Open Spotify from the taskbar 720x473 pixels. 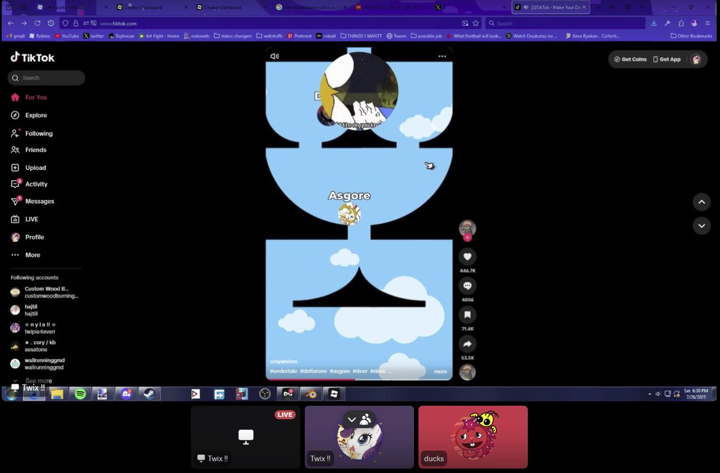[80, 394]
